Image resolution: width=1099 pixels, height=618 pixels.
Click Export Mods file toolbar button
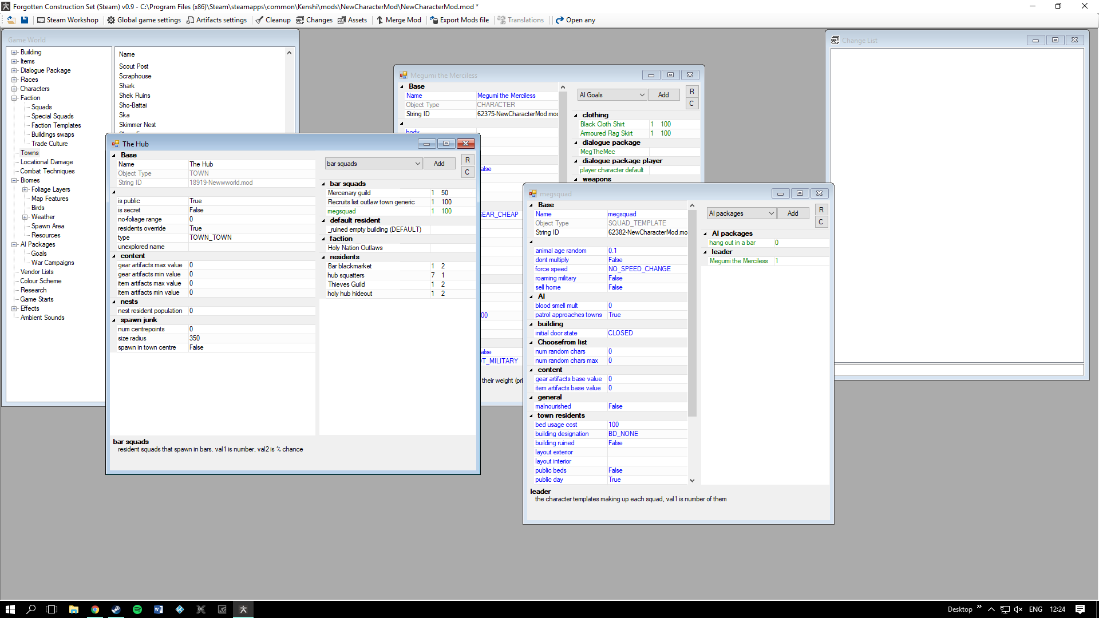coord(459,20)
